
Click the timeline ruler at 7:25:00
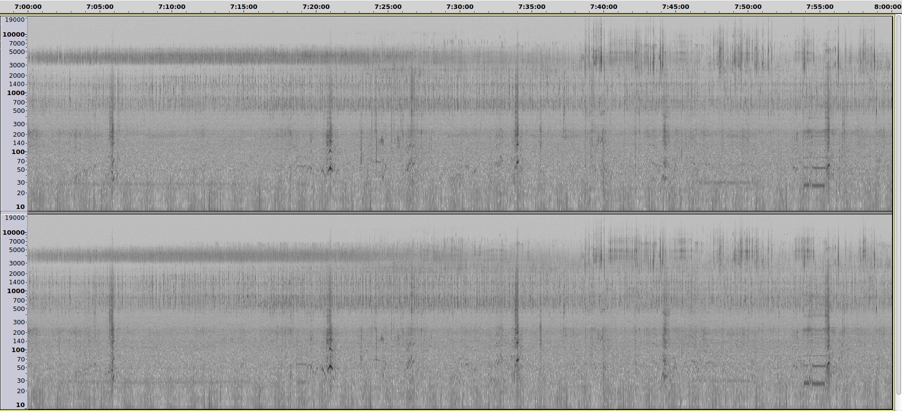coord(388,7)
